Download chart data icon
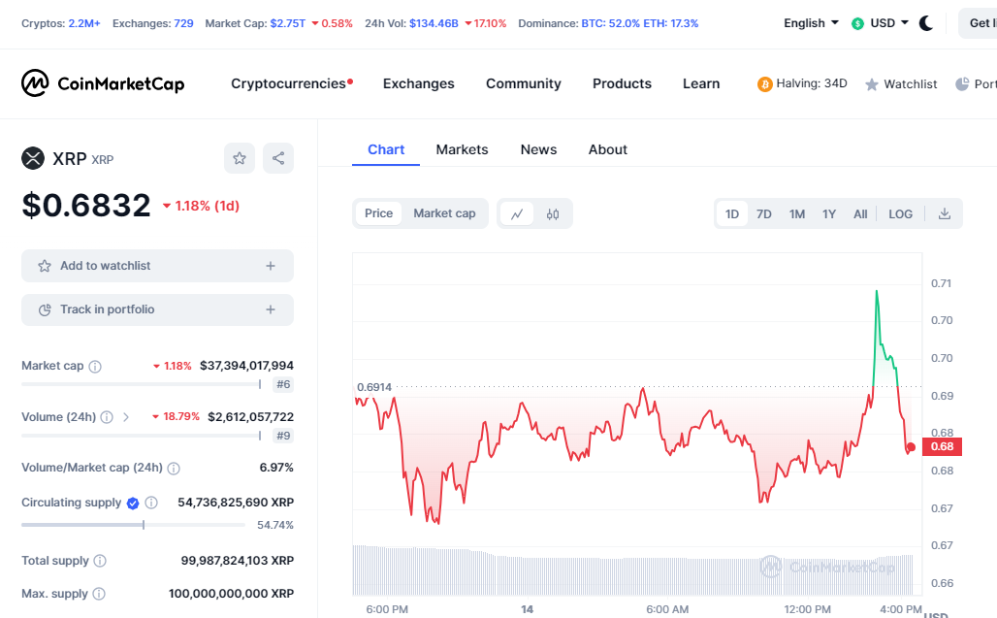This screenshot has height=618, width=997. (x=945, y=213)
